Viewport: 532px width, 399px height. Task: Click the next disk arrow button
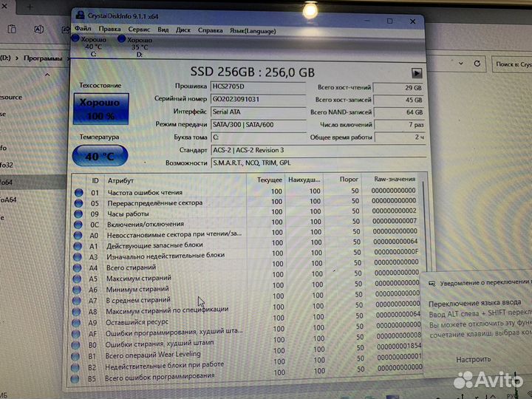click(416, 73)
